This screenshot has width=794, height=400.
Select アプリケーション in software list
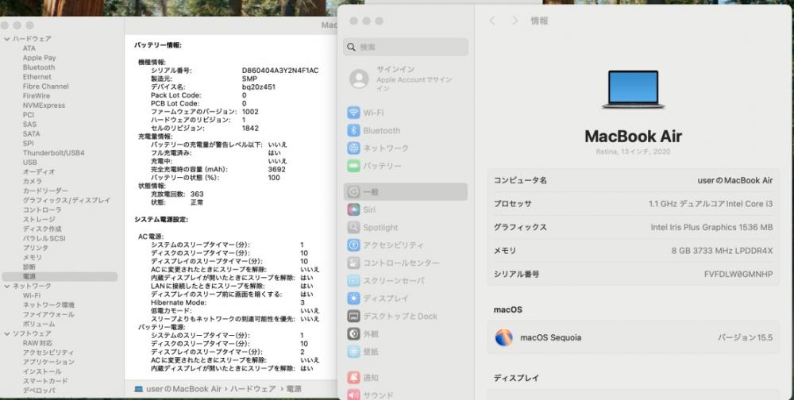[x=48, y=362]
